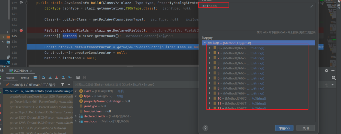341x134 pixels.
Task: Select stack frame parse:1327, DefaultJSONParser
Action: [38, 118]
